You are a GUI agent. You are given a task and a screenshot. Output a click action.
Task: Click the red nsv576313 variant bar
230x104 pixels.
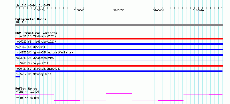tap(119, 66)
